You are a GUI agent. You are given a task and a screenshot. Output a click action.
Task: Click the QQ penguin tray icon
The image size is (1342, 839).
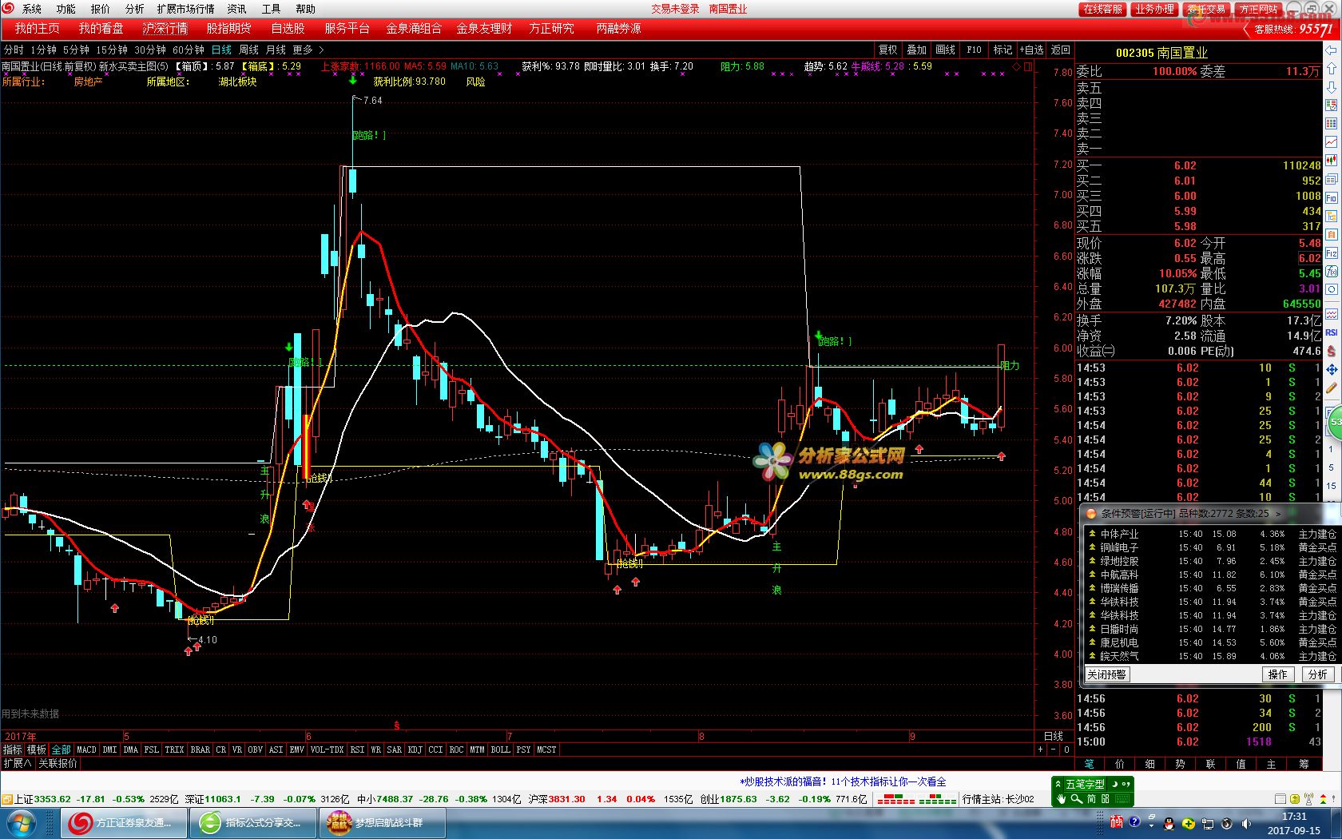point(1169,824)
